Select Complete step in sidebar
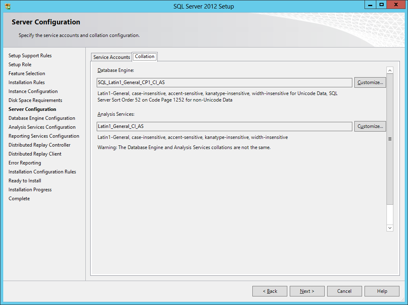The width and height of the screenshot is (408, 305). [x=19, y=199]
